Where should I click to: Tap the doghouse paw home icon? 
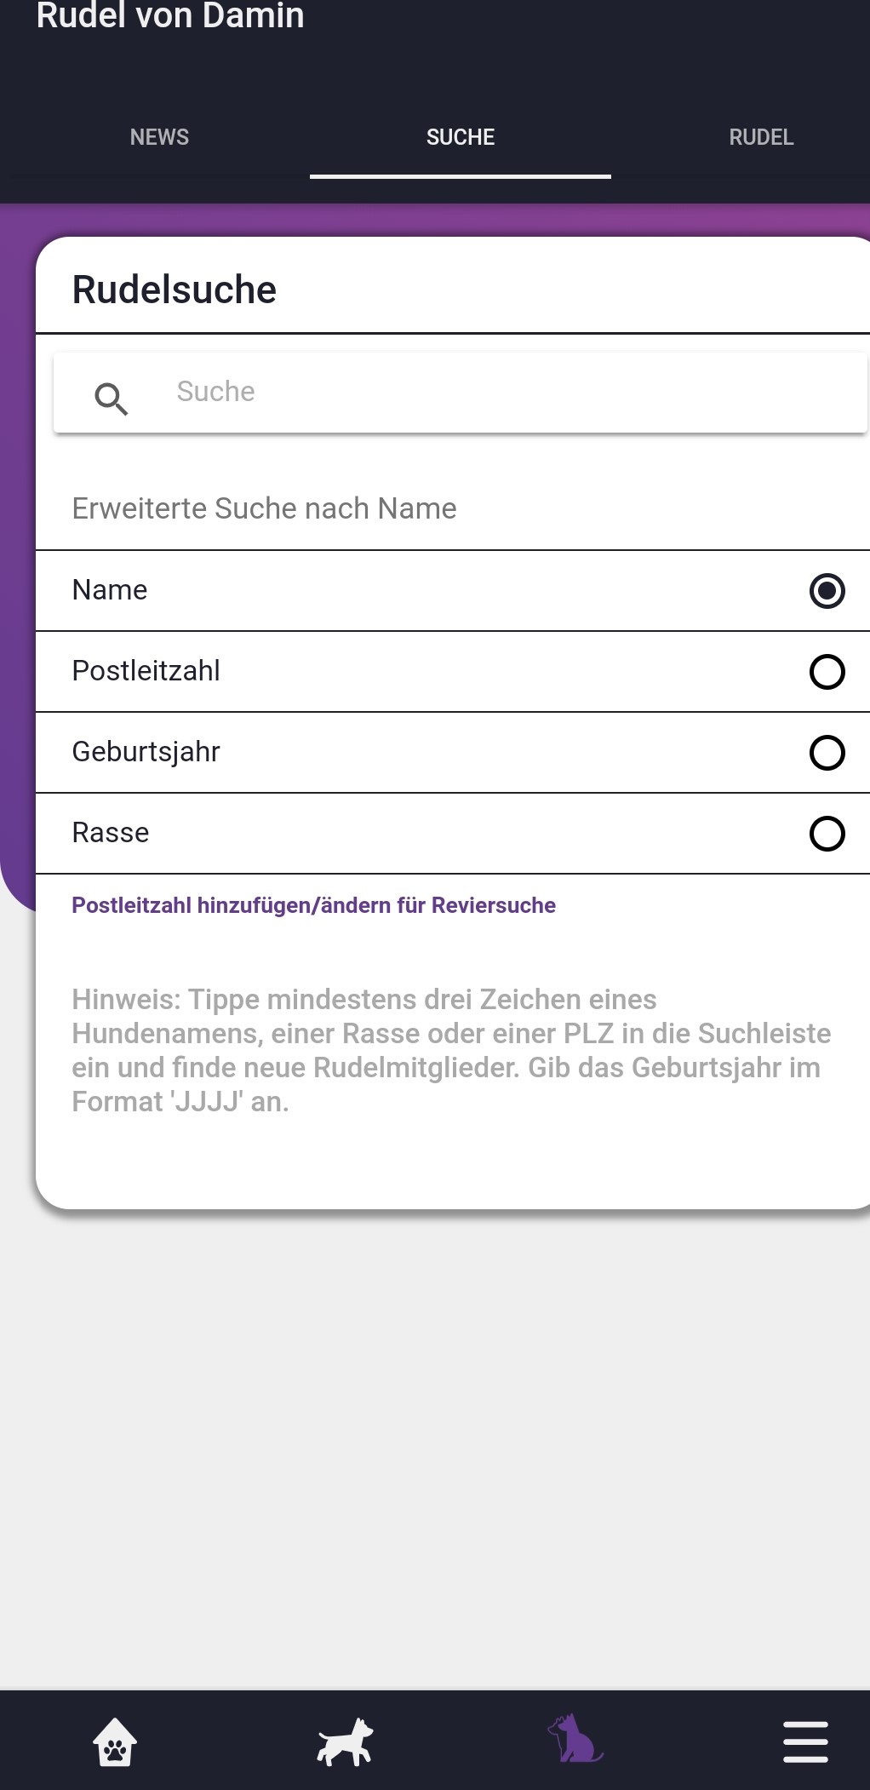point(115,1741)
